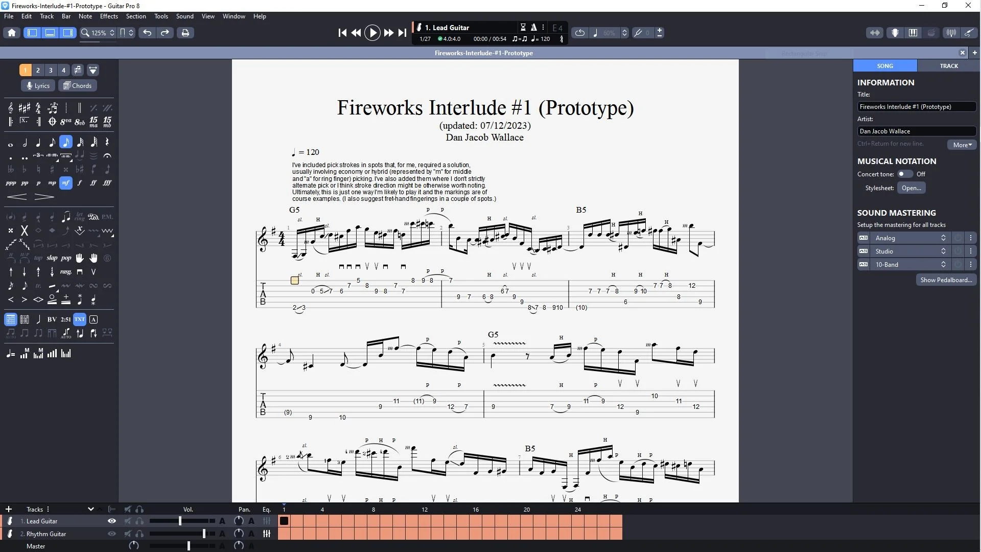Click the Show Pedalboard button

[946, 280]
